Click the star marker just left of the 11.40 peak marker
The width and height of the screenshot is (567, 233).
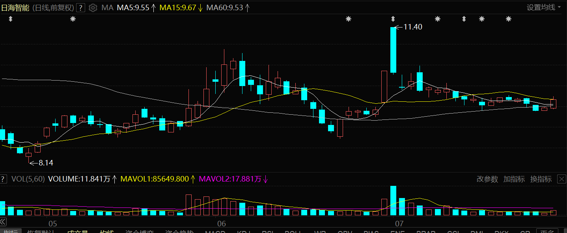coord(348,18)
